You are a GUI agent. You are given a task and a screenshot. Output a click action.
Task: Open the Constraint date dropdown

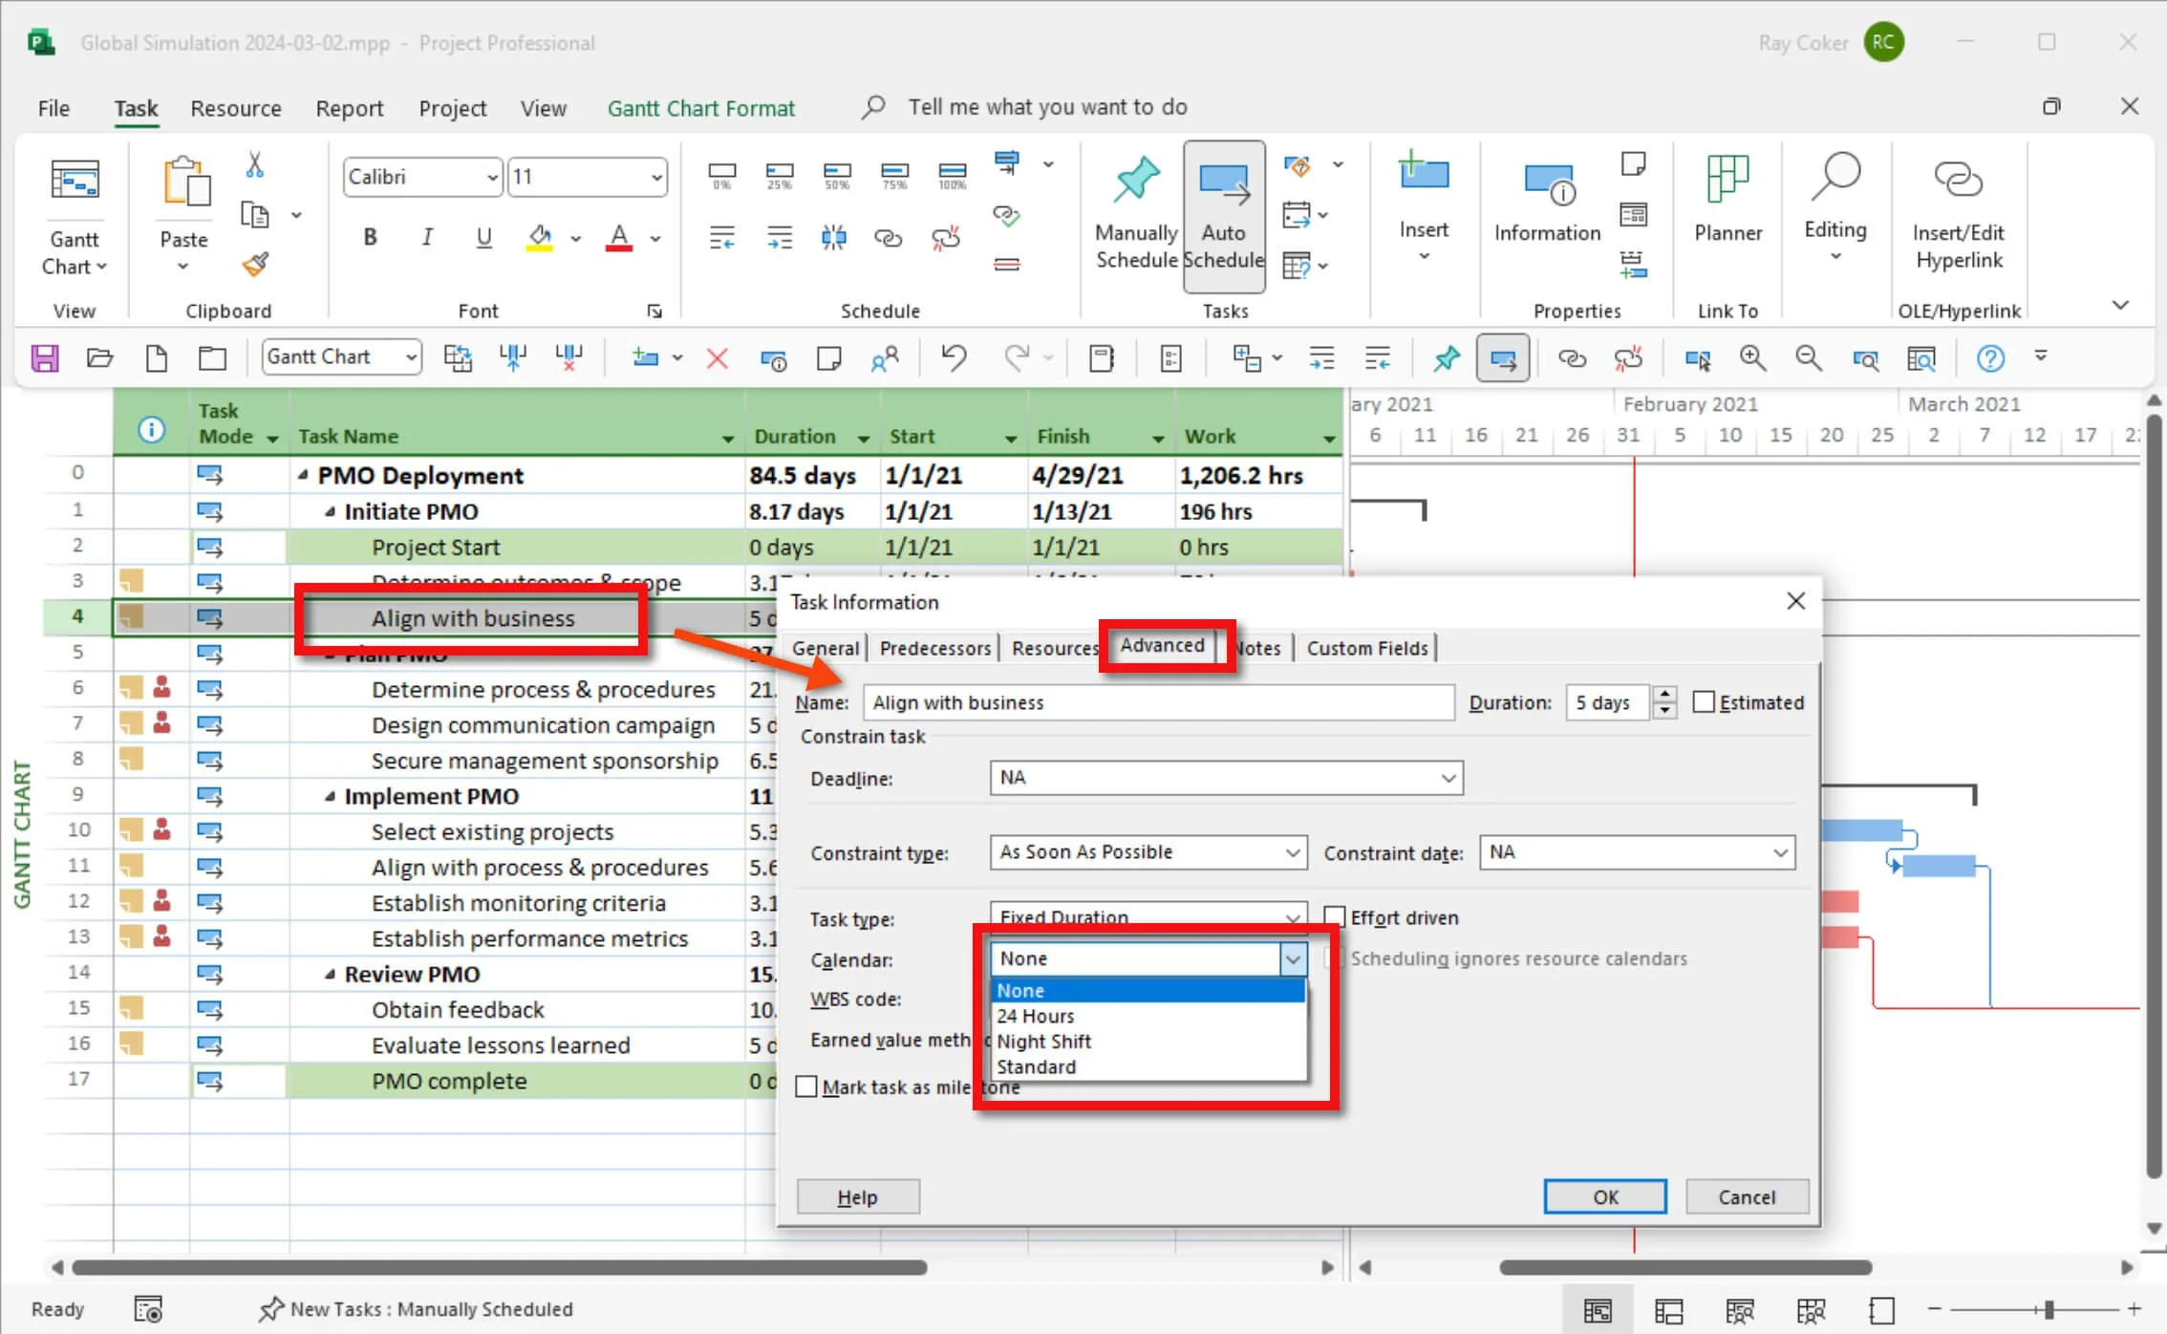click(x=1780, y=852)
